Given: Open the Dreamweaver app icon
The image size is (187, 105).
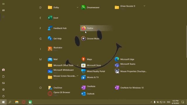Looking at the screenshot, I should point(83,7).
